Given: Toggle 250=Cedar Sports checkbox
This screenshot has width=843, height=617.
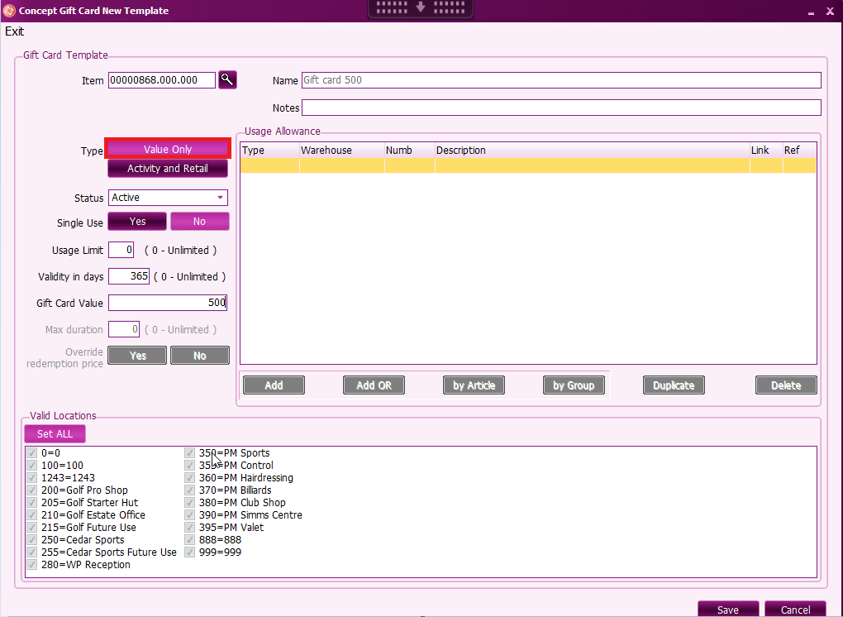Looking at the screenshot, I should [31, 539].
